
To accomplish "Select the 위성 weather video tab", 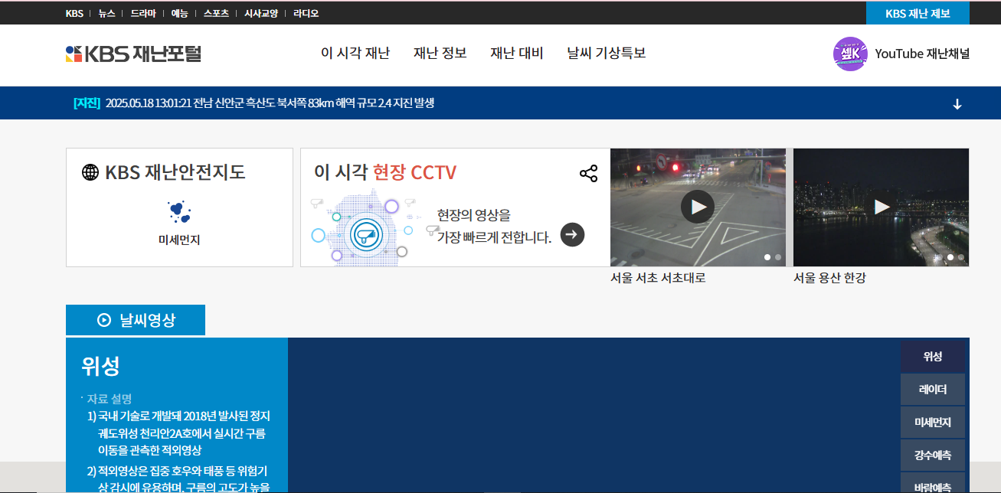I will 933,357.
